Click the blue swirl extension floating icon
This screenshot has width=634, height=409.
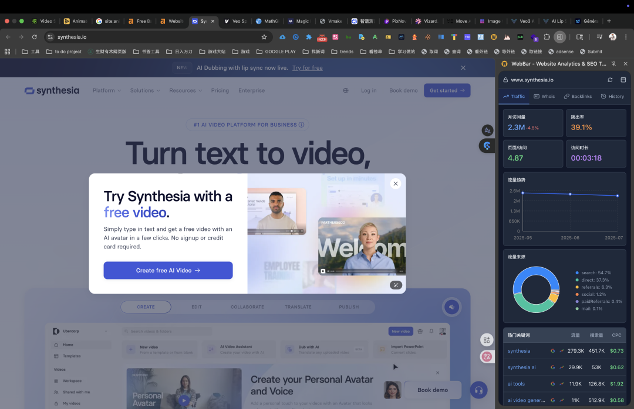(x=487, y=146)
